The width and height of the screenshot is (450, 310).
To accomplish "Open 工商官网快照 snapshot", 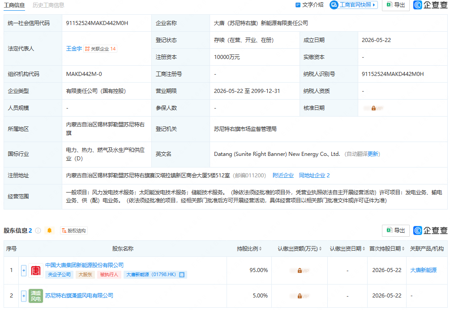I will coord(354,5).
